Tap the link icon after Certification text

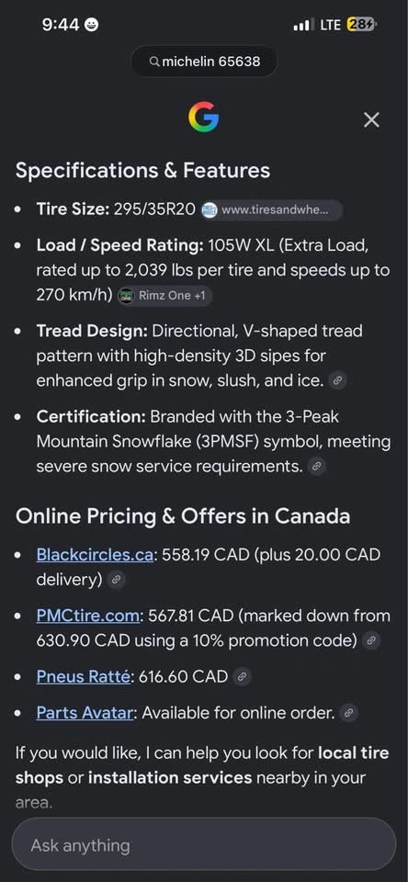317,467
